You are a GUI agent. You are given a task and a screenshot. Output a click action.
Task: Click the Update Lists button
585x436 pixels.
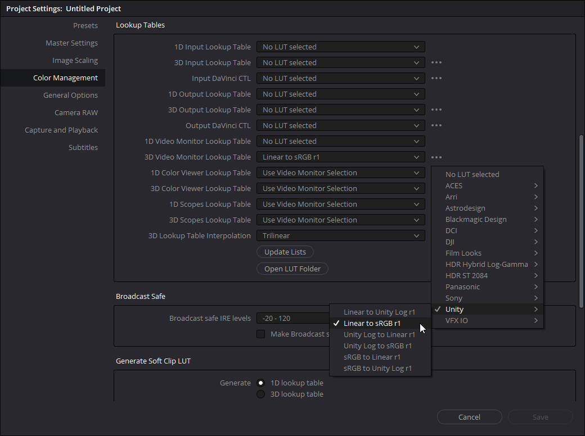(285, 252)
